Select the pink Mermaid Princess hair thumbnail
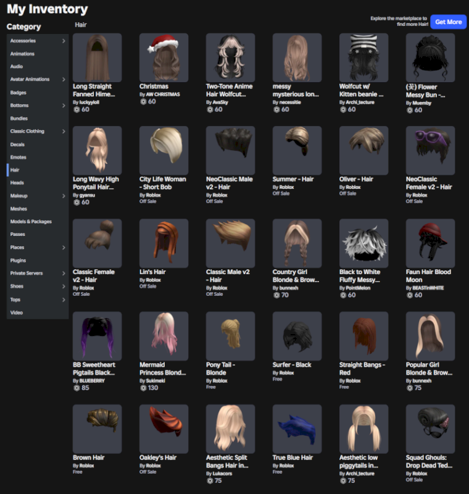The image size is (469, 494). coord(164,336)
